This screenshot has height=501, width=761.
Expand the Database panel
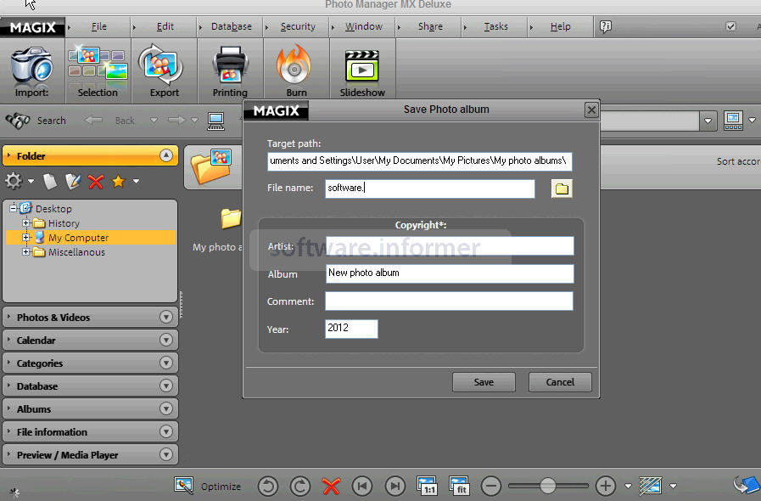coord(166,386)
